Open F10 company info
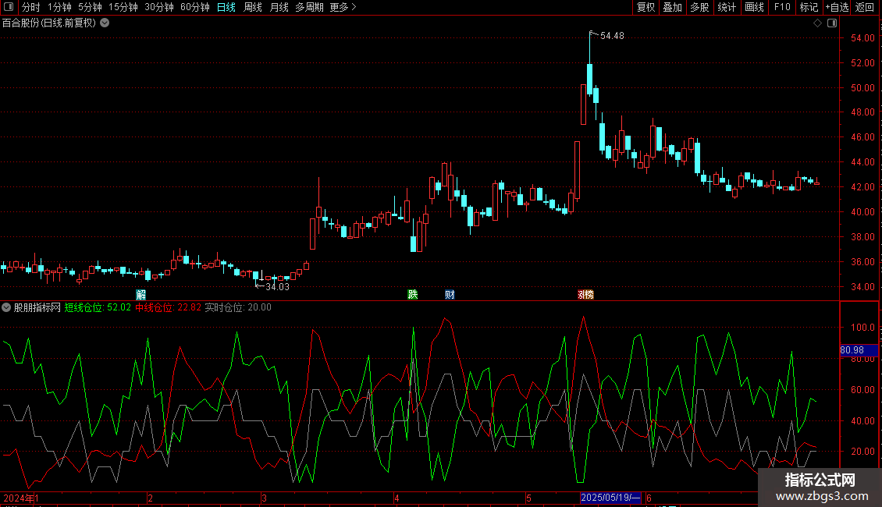This screenshot has width=882, height=507. (782, 7)
